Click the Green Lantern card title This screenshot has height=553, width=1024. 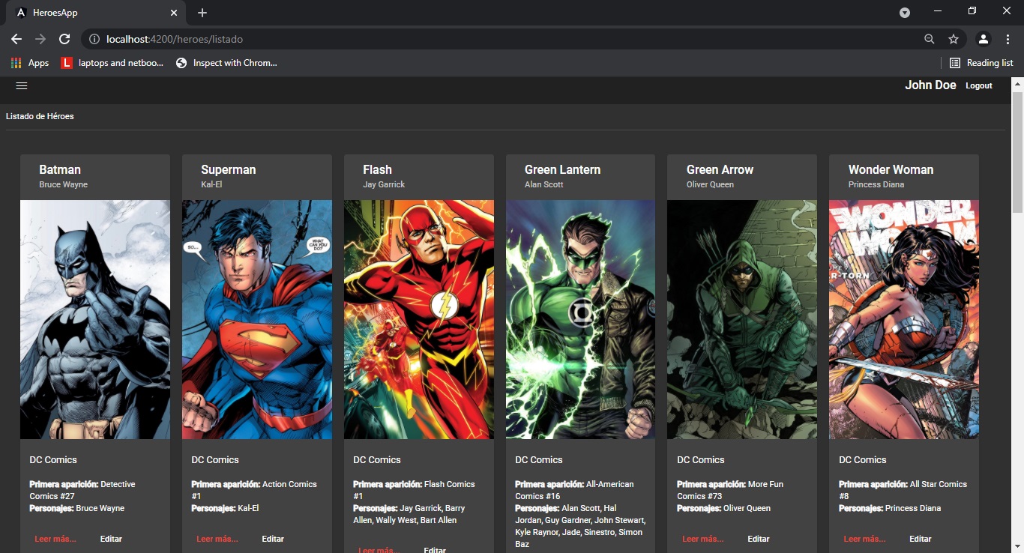(563, 169)
